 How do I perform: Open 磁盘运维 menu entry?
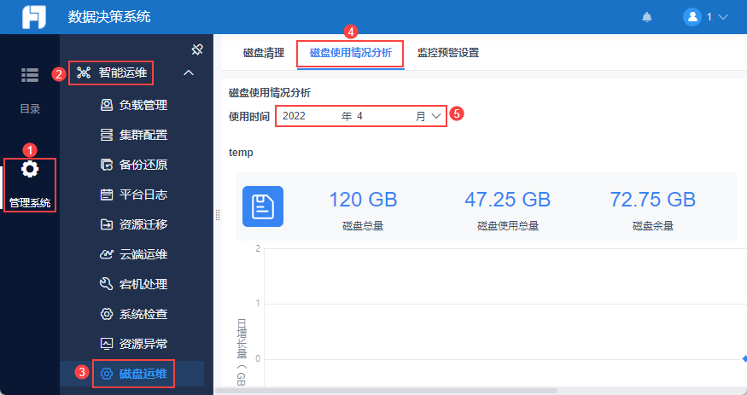pyautogui.click(x=143, y=374)
